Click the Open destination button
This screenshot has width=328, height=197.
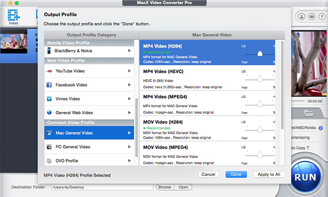tap(183, 187)
